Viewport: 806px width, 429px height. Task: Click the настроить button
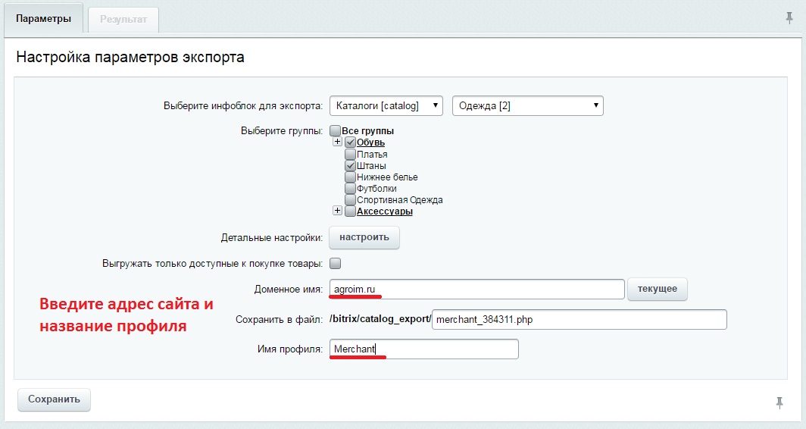point(364,238)
